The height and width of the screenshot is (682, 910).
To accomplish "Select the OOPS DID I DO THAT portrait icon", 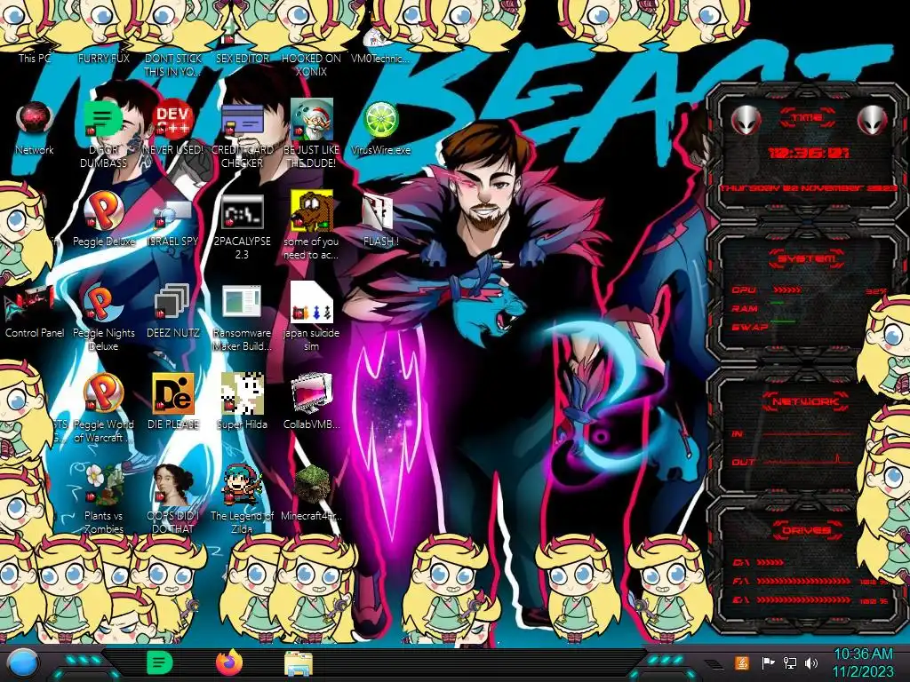I will 173,485.
